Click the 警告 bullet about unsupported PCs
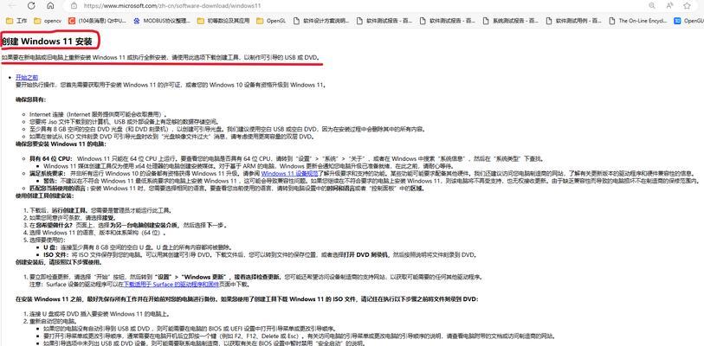This screenshot has width=704, height=346. tap(371, 181)
